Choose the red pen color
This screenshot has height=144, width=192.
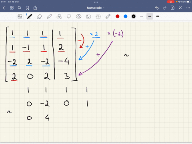pos(118,16)
